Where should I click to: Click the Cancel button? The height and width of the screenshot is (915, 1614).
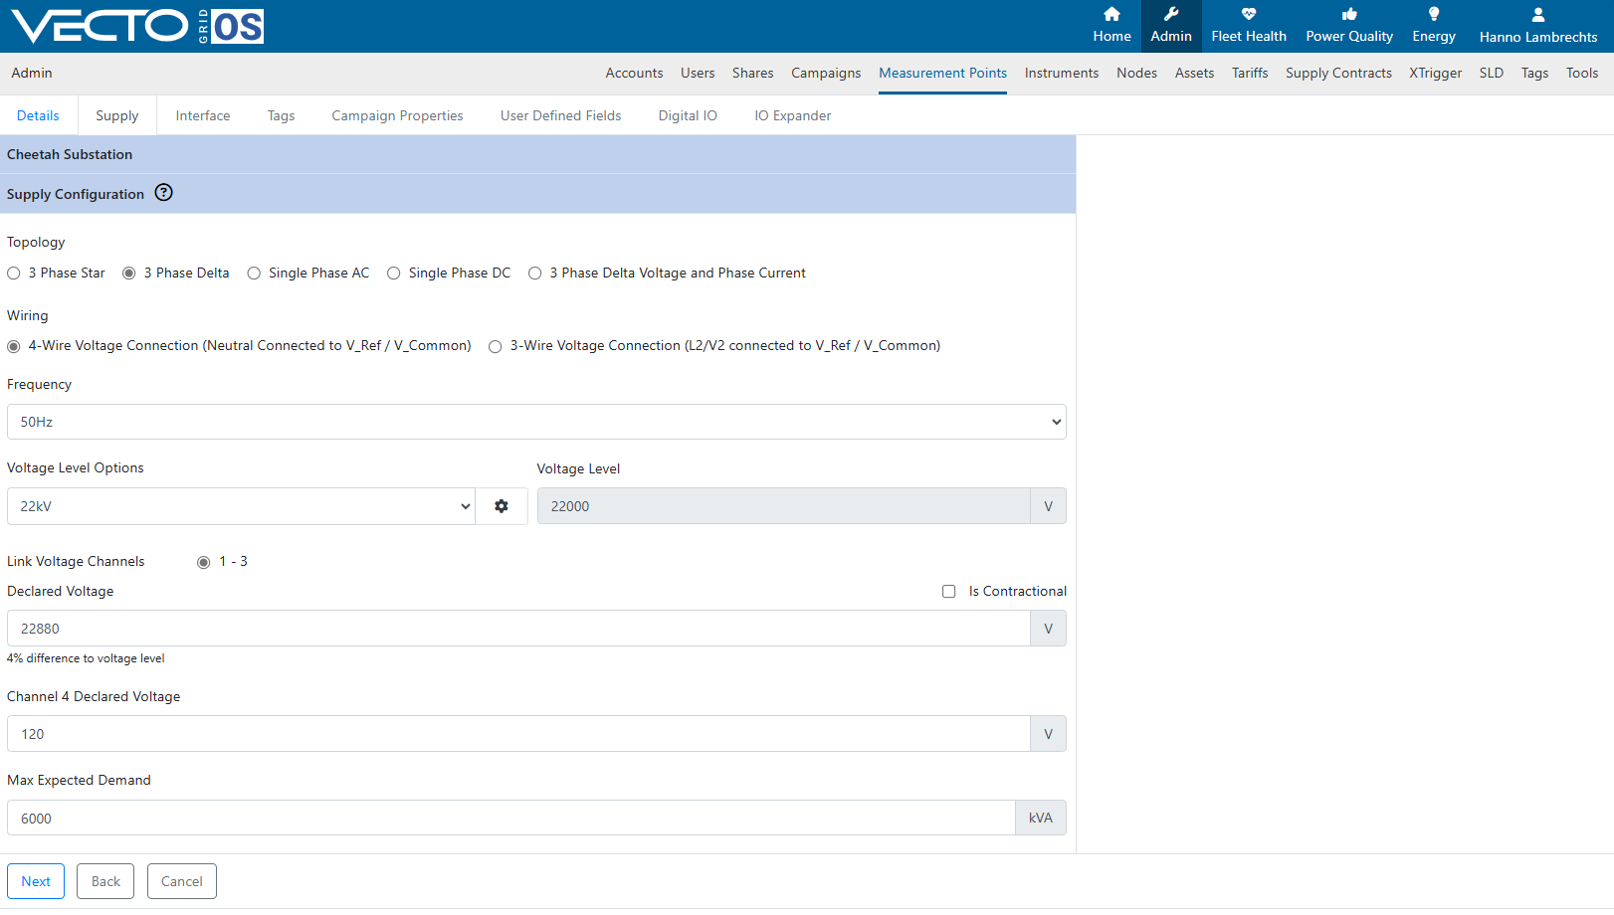pyautogui.click(x=182, y=881)
